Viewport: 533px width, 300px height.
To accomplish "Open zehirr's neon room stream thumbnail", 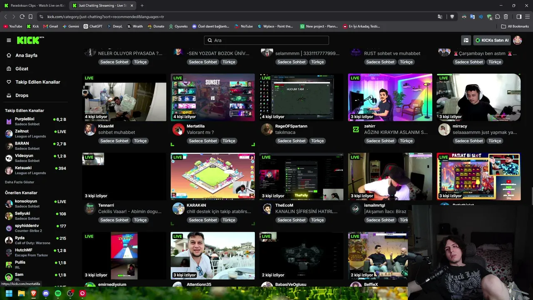I will click(x=390, y=97).
